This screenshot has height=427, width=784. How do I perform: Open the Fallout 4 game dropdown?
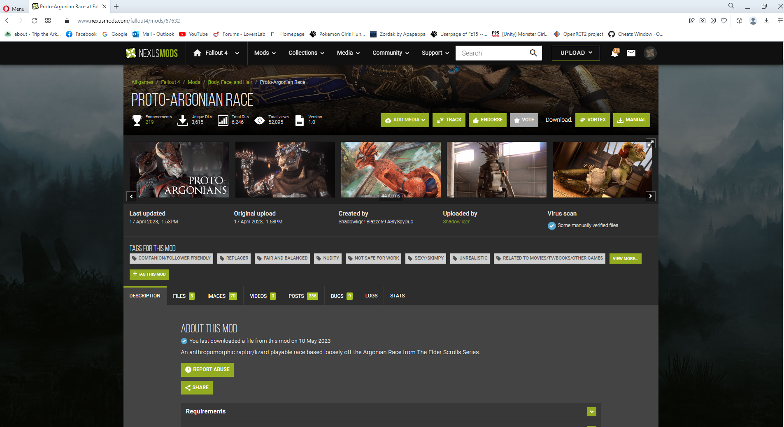point(217,53)
